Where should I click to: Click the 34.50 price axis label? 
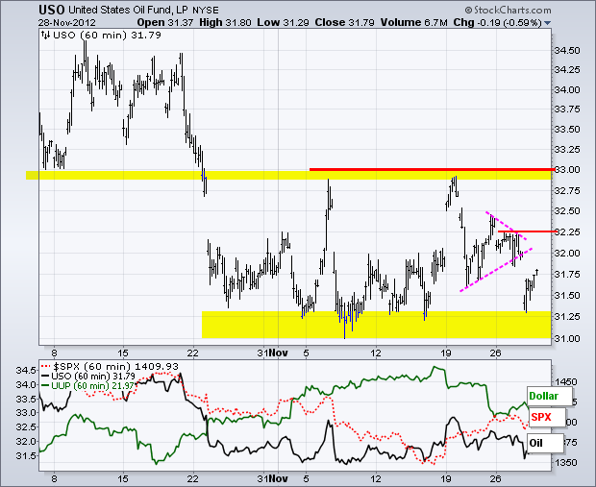[567, 51]
